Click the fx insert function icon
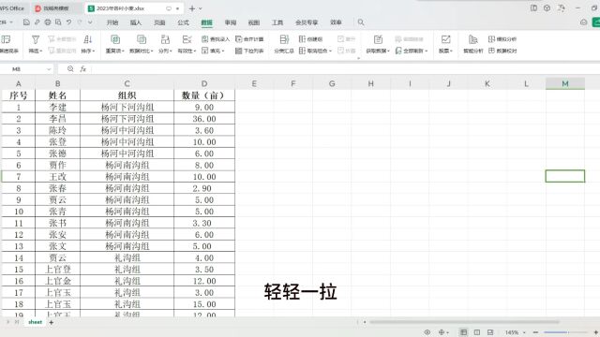600x337 pixels. tap(83, 68)
